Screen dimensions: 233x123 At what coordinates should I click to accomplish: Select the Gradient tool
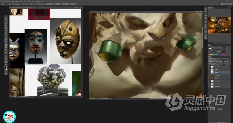coord(6,45)
